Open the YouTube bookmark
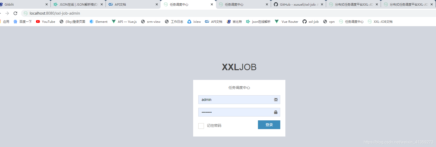 (x=46, y=22)
